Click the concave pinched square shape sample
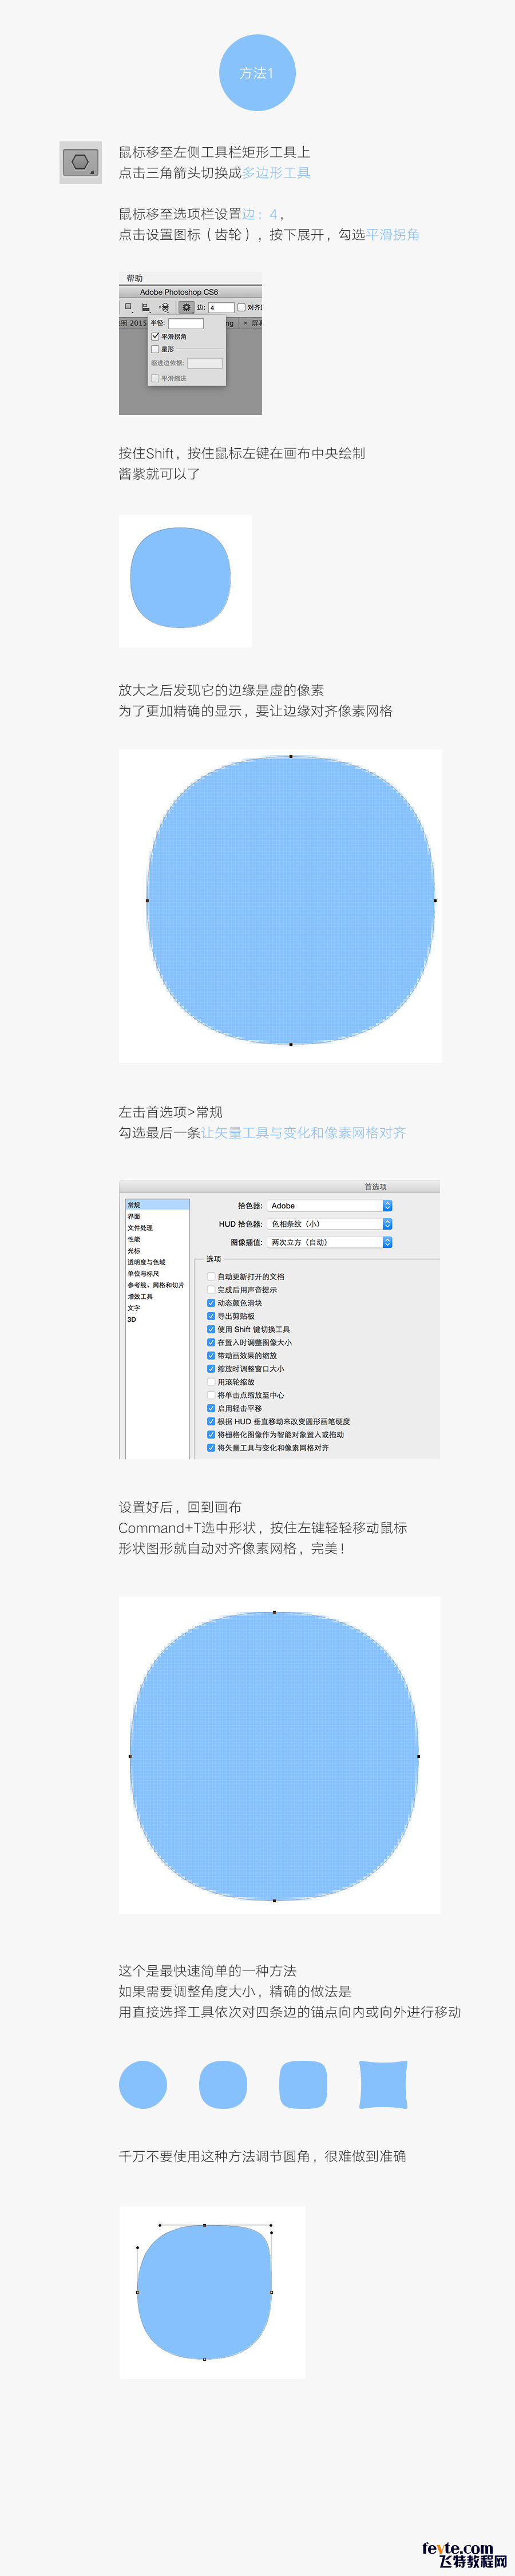The image size is (515, 2576). [x=383, y=2085]
